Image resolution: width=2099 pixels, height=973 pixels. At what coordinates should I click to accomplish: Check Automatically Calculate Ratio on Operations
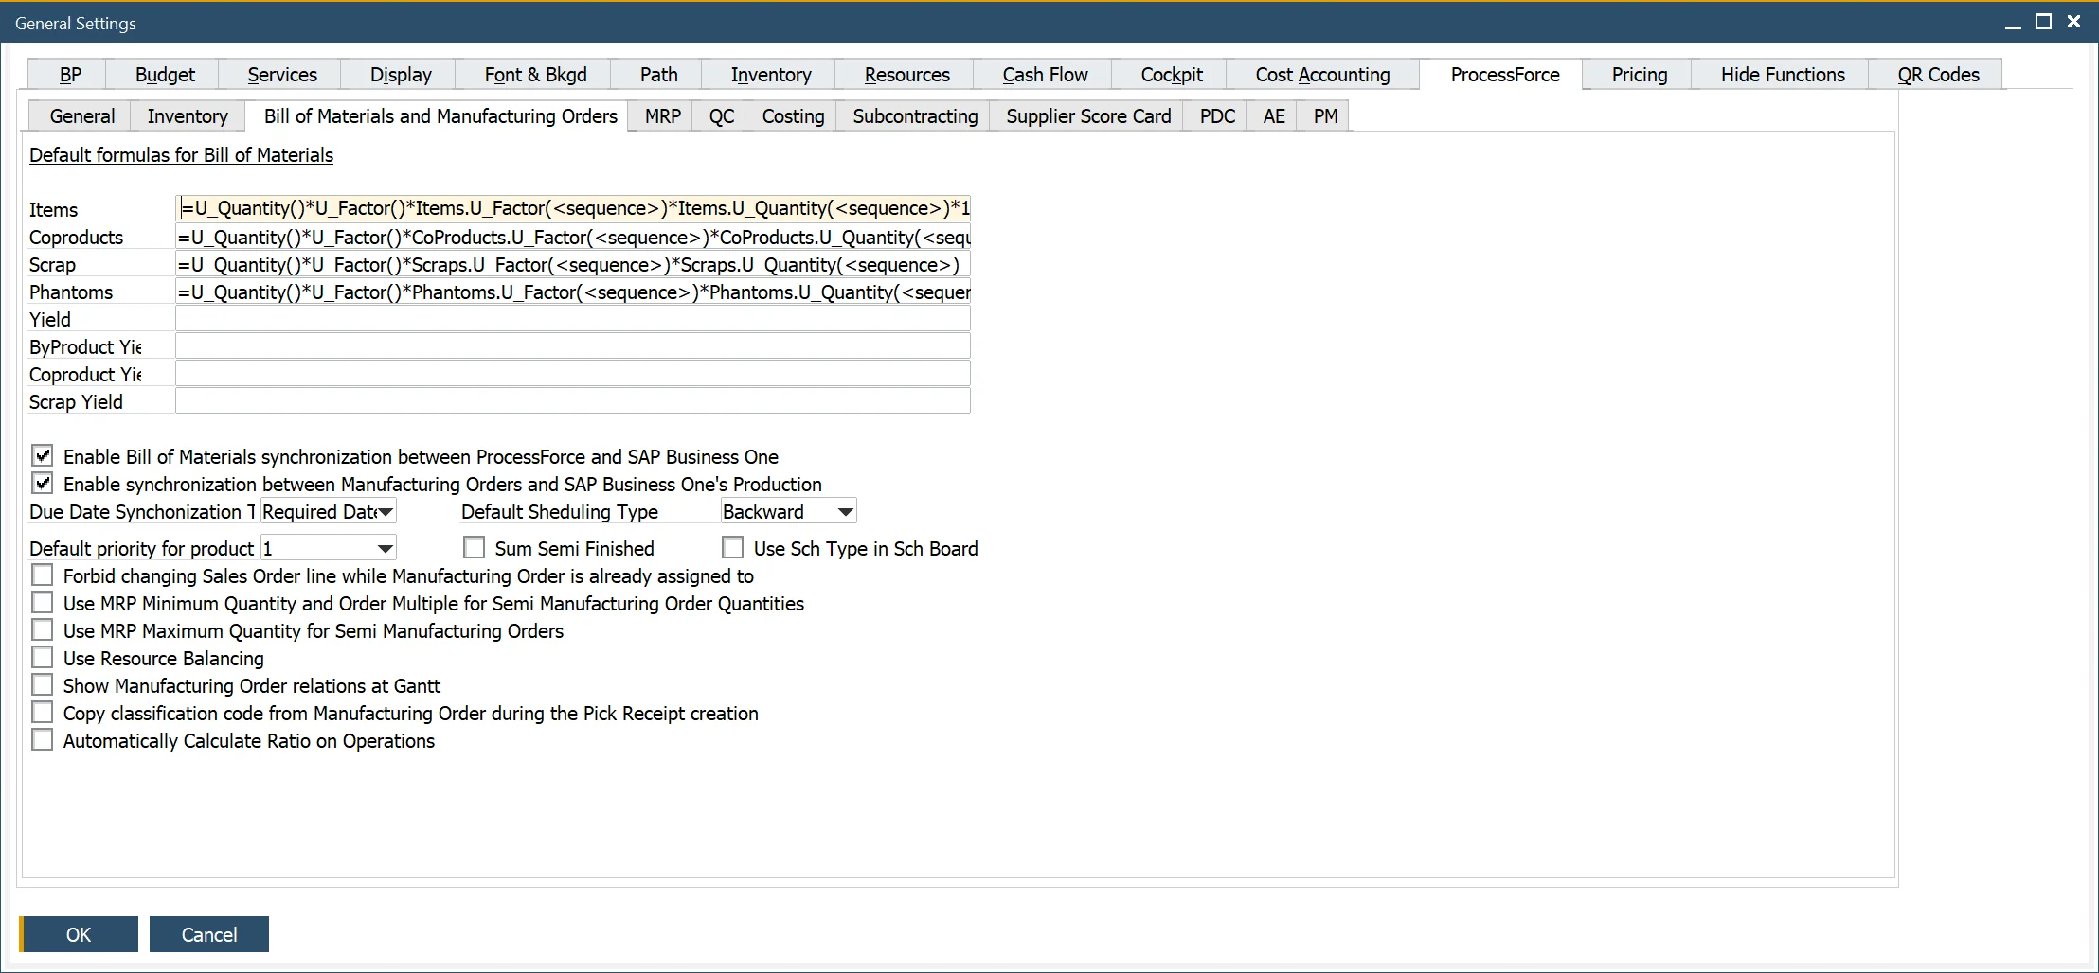(43, 740)
